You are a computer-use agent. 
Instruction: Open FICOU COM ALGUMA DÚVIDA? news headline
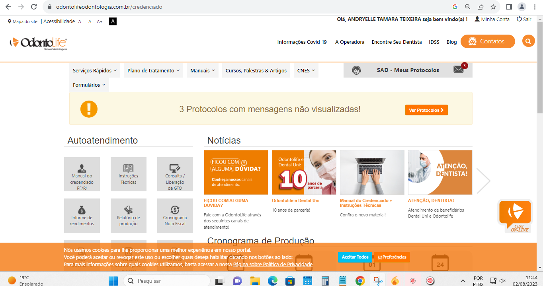[226, 203]
